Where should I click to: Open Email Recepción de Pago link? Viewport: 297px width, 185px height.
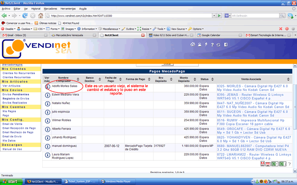[19, 128]
